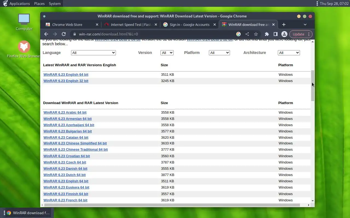View site information lock icon
This screenshot has width=350, height=218.
click(74, 34)
